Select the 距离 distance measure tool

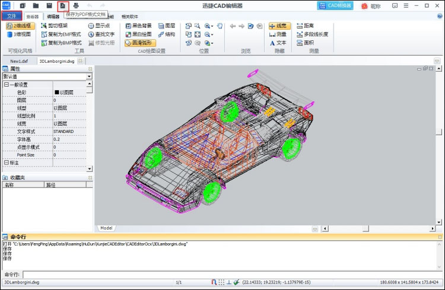(x=305, y=26)
